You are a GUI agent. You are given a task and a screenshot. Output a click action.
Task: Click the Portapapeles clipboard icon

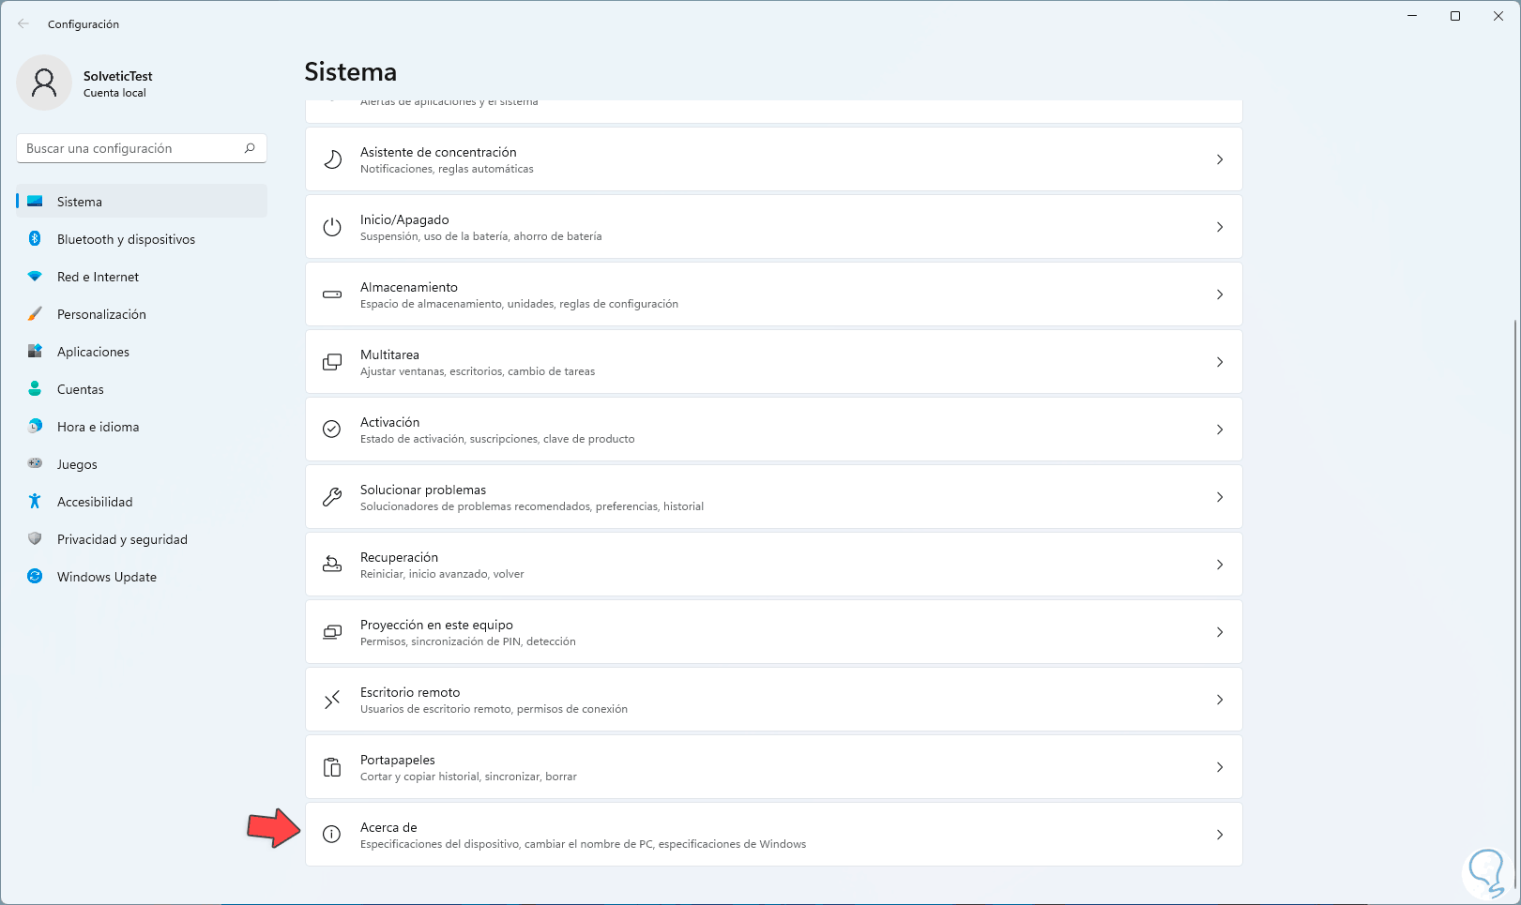[332, 767]
